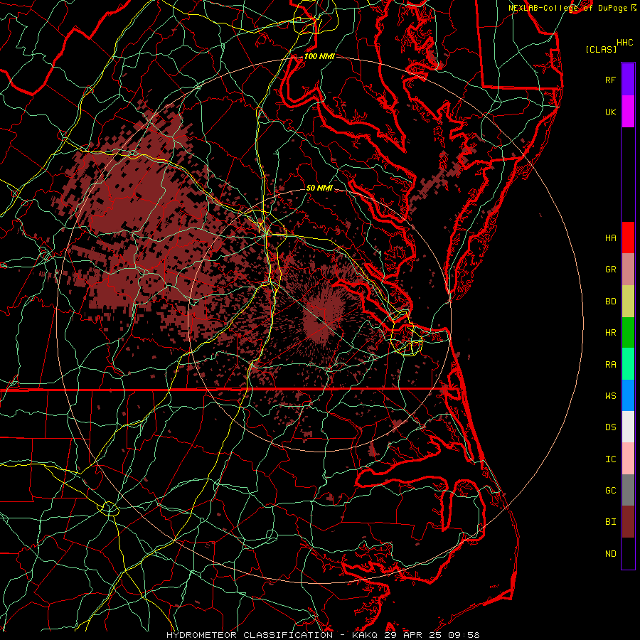Click the DS white legend swatch
Screen dimensions: 640x640
click(628, 427)
